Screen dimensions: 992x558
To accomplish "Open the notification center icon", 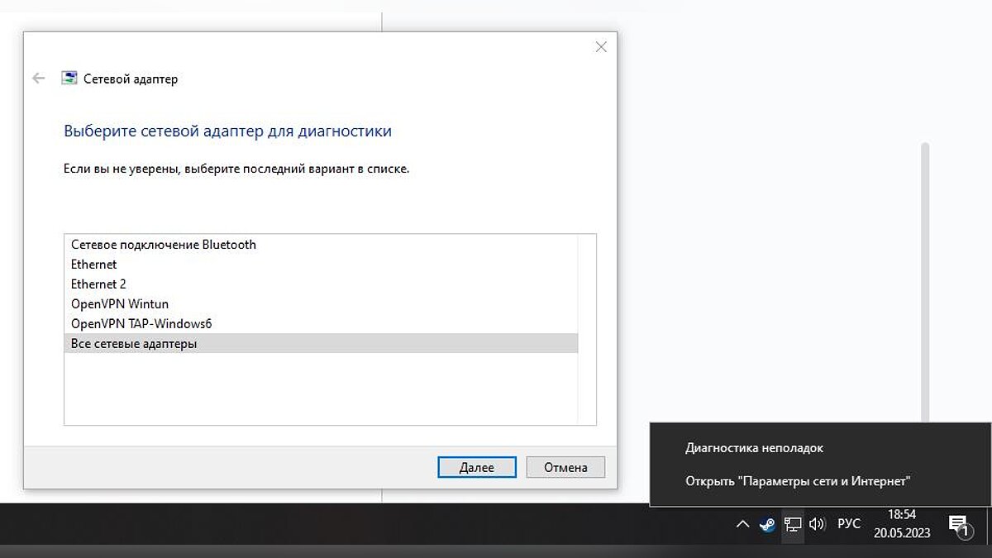I will [x=959, y=525].
